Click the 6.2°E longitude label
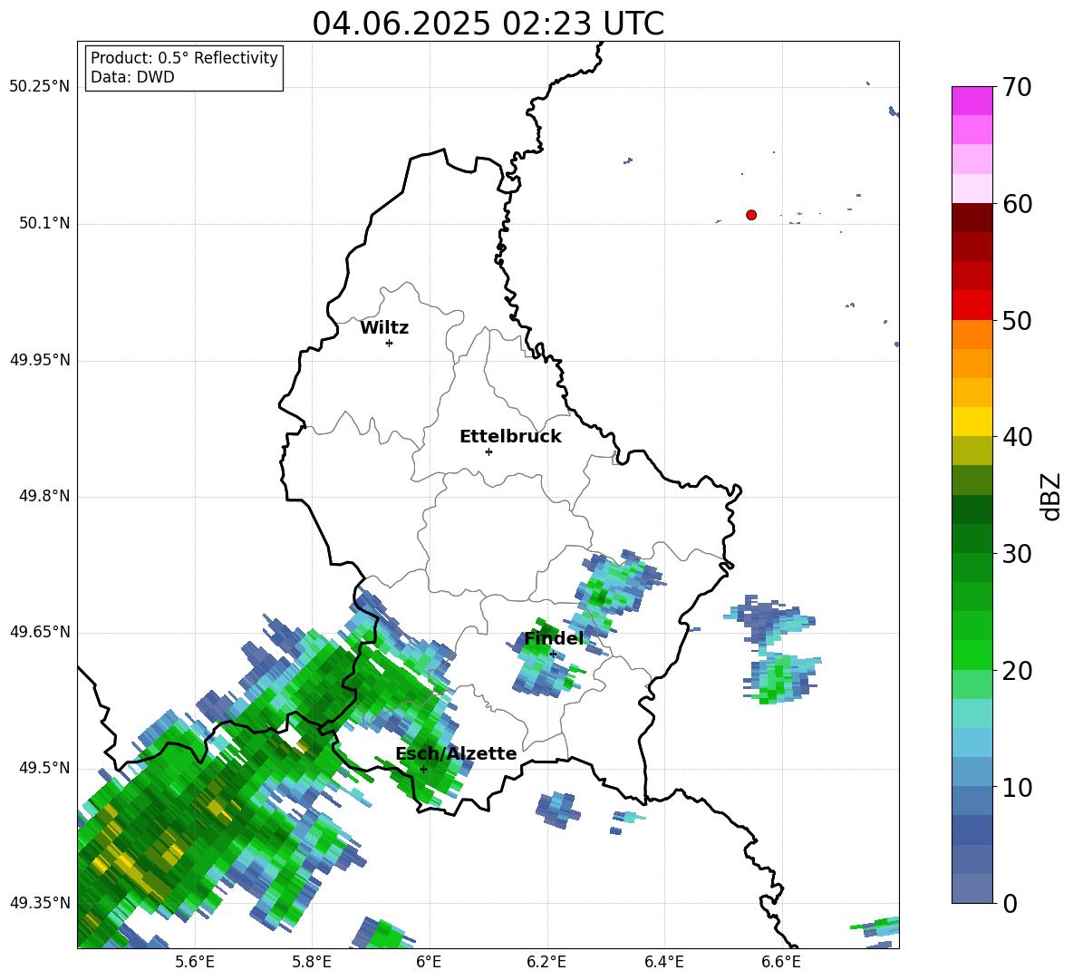This screenshot has height=980, width=1073. [x=546, y=962]
